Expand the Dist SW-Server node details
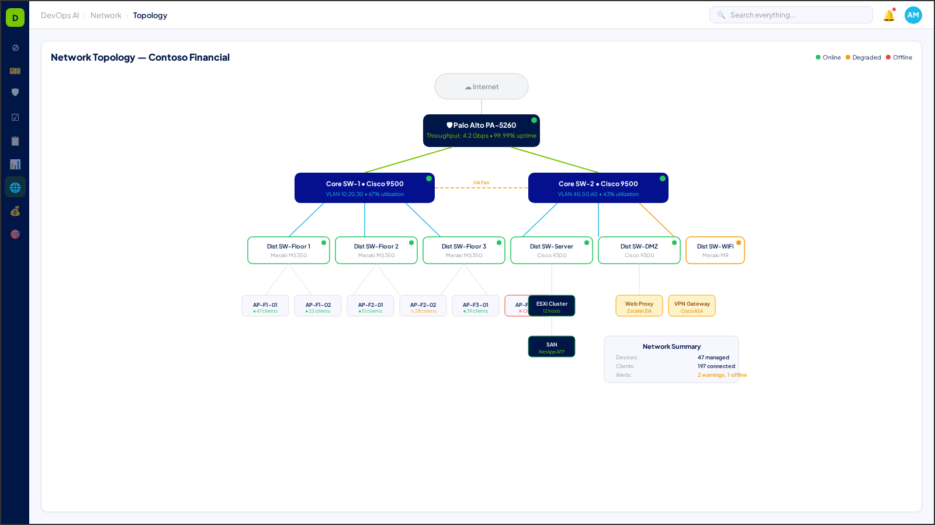This screenshot has width=935, height=525. 551,250
